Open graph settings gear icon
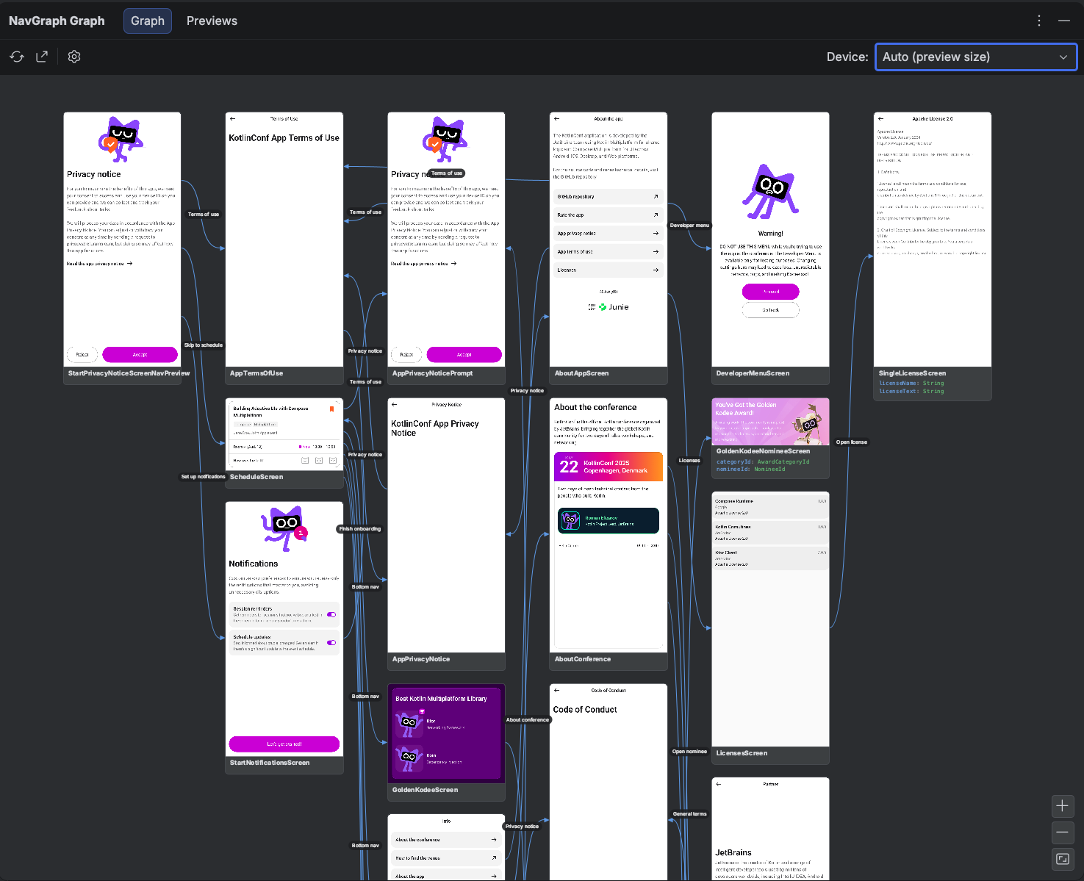The image size is (1084, 881). pyautogui.click(x=74, y=57)
